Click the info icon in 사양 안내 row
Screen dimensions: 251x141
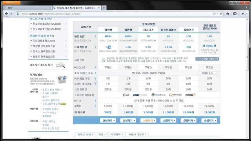[103, 60]
